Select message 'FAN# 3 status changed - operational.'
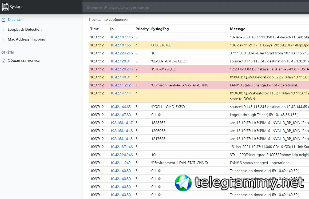This screenshot has height=199, width=309. (260, 163)
